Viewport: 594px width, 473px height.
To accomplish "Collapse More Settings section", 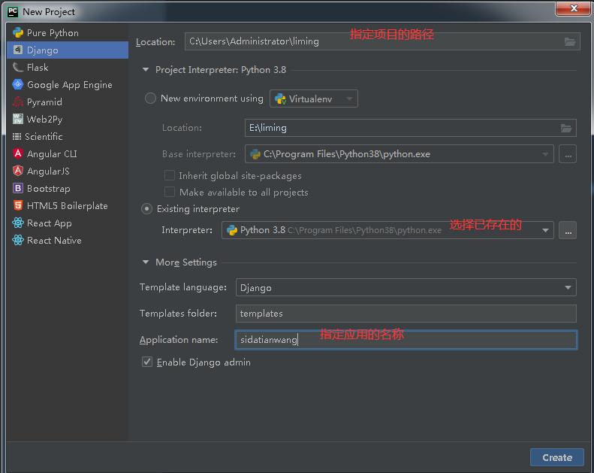I will (146, 262).
